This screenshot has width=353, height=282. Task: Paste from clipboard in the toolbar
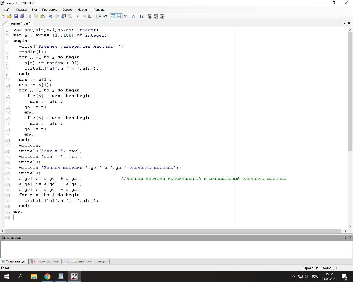pyautogui.click(x=42, y=17)
